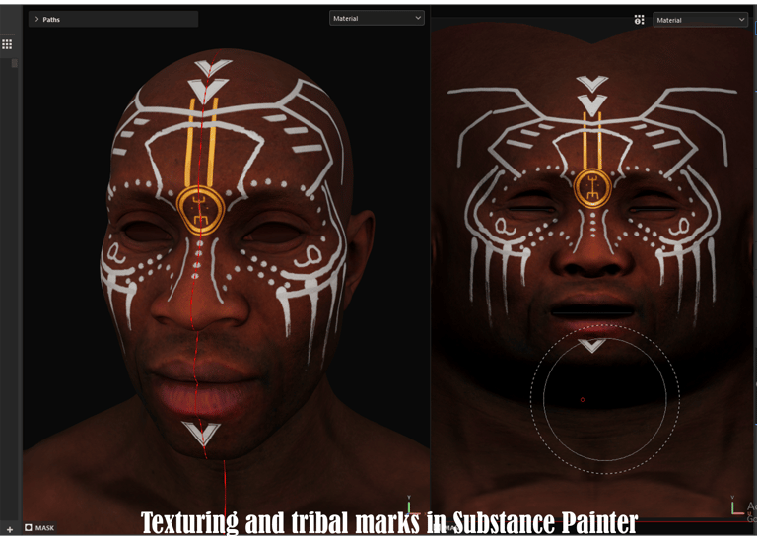Click the plus icon at the bottom-left
The width and height of the screenshot is (757, 540).
[x=10, y=530]
